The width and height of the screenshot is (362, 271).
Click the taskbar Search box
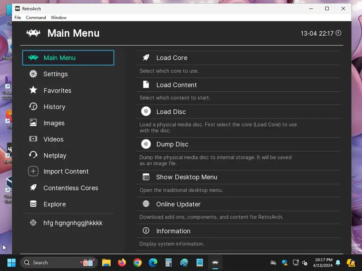click(59, 263)
